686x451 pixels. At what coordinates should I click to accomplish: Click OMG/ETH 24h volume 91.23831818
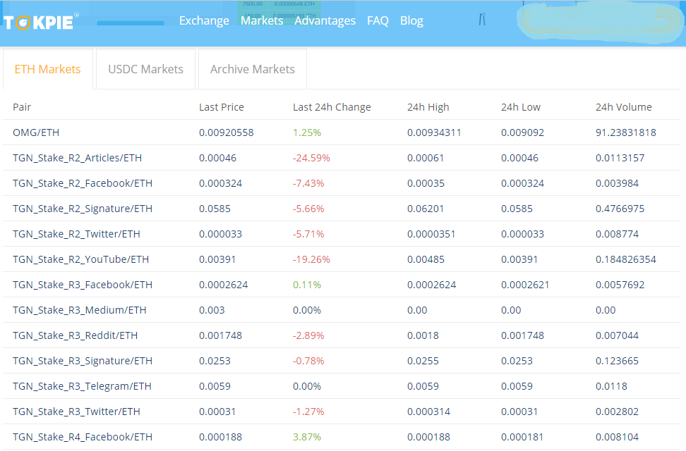[625, 132]
